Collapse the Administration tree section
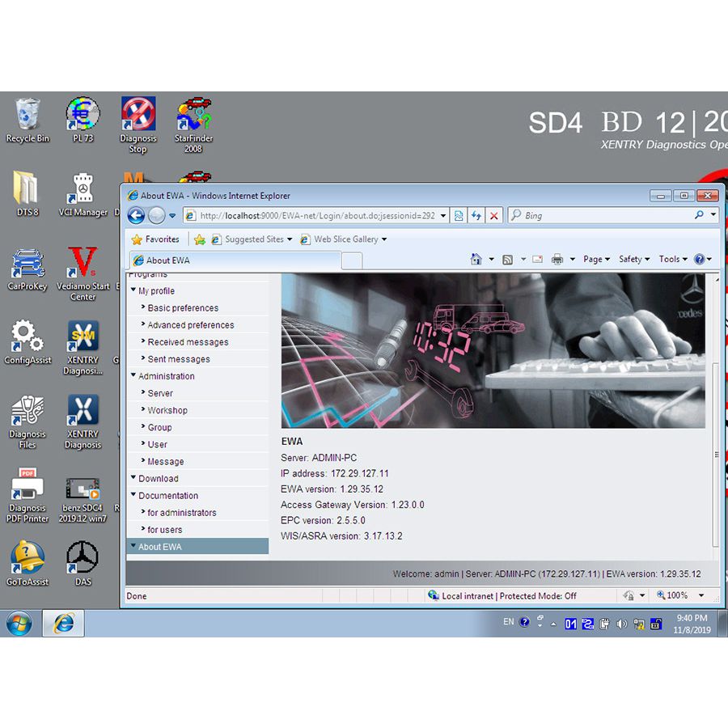The width and height of the screenshot is (728, 728). tap(133, 375)
